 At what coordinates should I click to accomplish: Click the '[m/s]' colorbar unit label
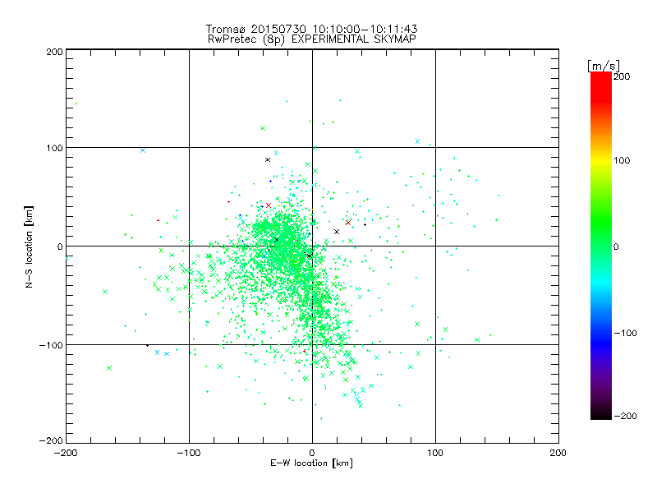click(604, 66)
